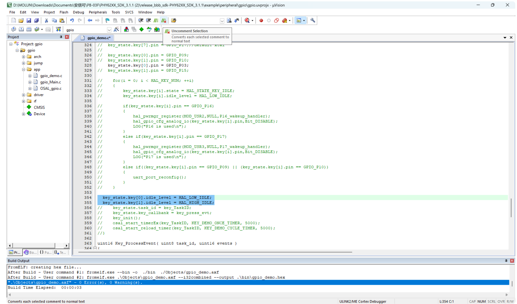Switch to the Templates tab in the Project panel

click(60, 252)
